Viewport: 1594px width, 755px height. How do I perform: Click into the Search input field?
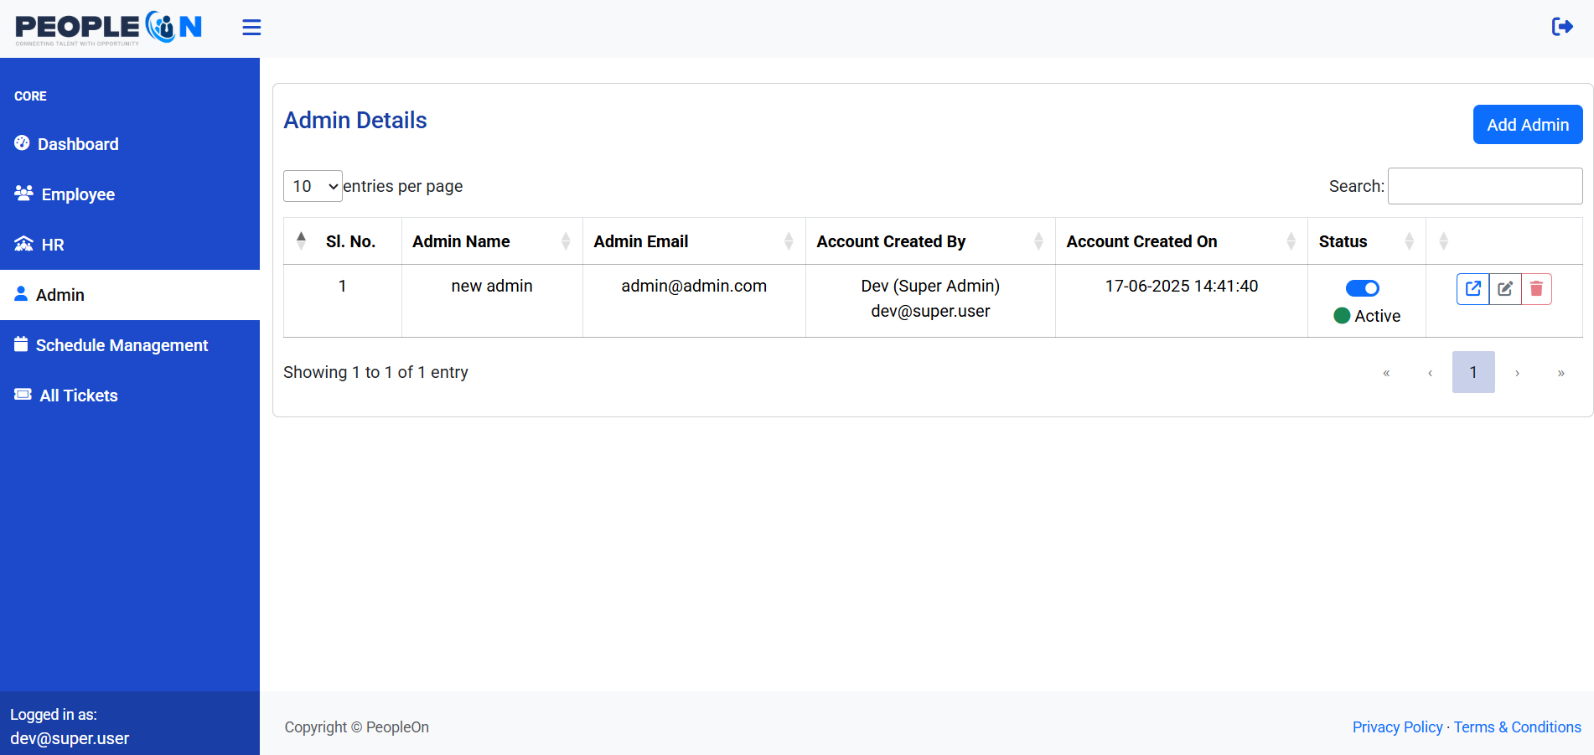click(x=1484, y=186)
